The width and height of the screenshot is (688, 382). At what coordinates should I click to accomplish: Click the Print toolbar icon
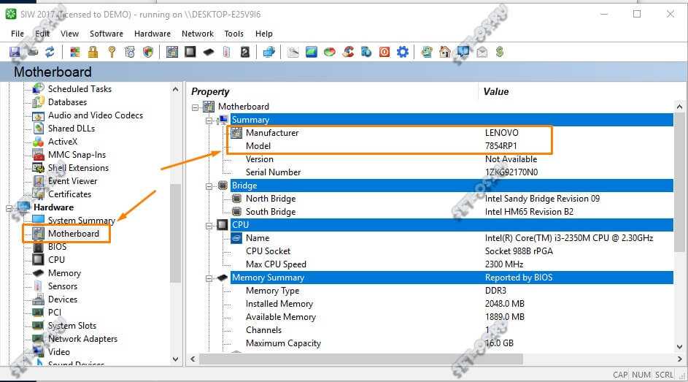pyautogui.click(x=32, y=52)
